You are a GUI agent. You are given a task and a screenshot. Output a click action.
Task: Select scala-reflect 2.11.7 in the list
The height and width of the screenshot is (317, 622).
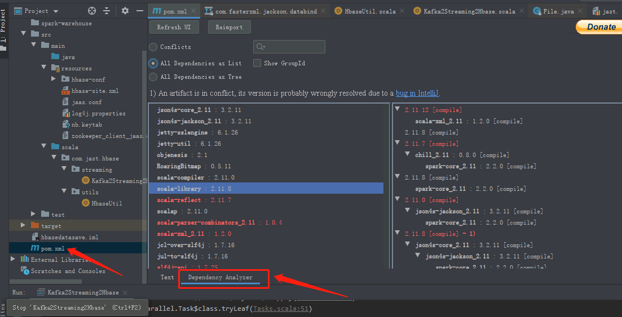(266, 200)
